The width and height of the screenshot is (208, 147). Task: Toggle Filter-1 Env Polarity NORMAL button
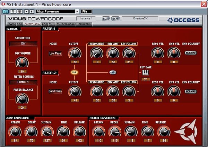[x=190, y=53]
